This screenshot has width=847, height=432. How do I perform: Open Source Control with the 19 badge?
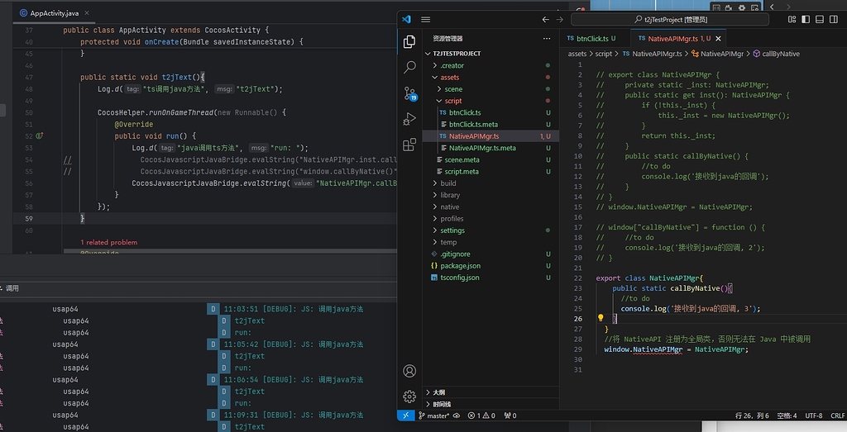click(409, 93)
